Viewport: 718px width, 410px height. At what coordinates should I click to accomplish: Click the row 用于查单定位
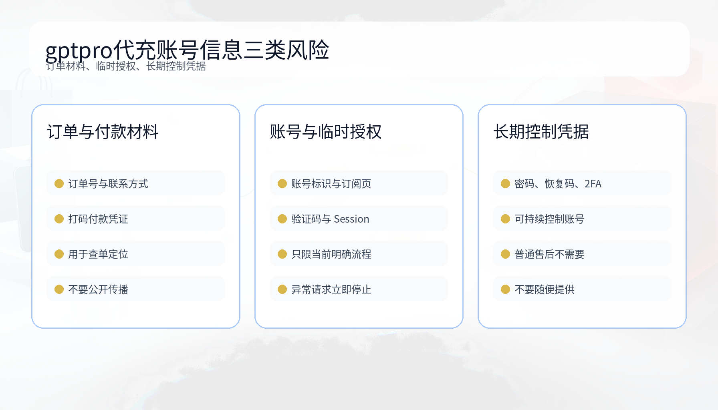point(136,254)
